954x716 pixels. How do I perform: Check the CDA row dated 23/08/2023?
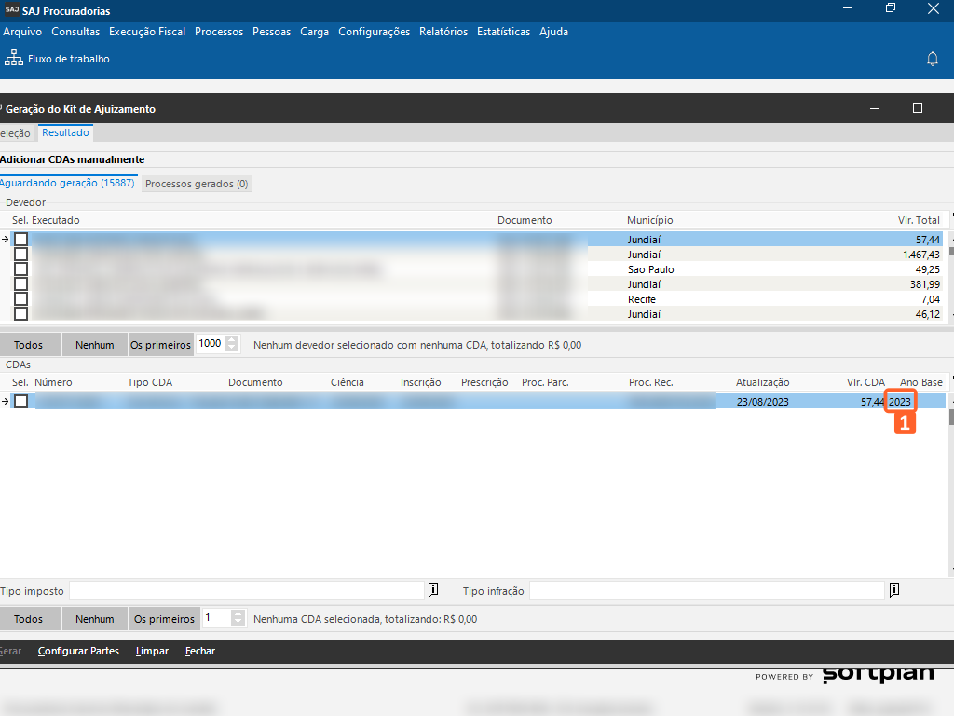(20, 402)
